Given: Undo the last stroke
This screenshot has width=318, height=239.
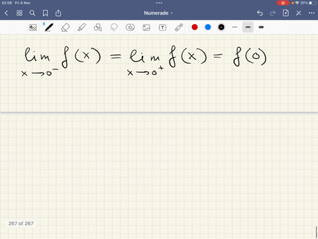Looking at the screenshot, I should pyautogui.click(x=260, y=13).
